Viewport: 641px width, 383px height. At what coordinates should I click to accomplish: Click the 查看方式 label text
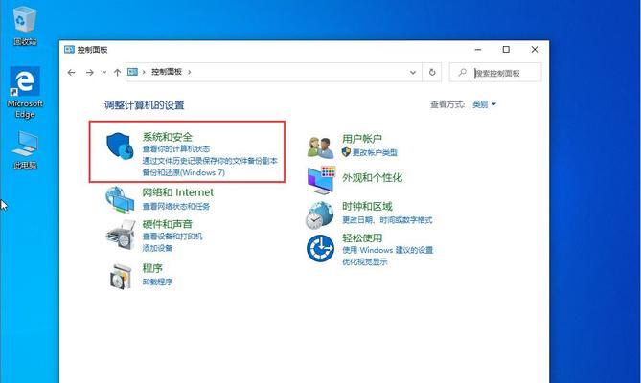tap(447, 104)
